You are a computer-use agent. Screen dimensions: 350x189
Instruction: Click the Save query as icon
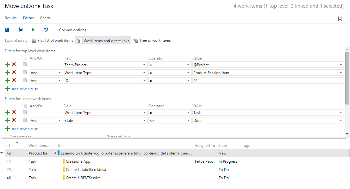click(x=20, y=30)
